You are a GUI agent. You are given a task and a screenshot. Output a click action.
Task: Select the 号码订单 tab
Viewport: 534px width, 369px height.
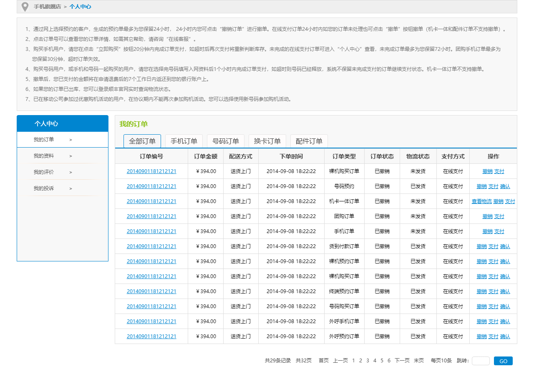pyautogui.click(x=226, y=141)
